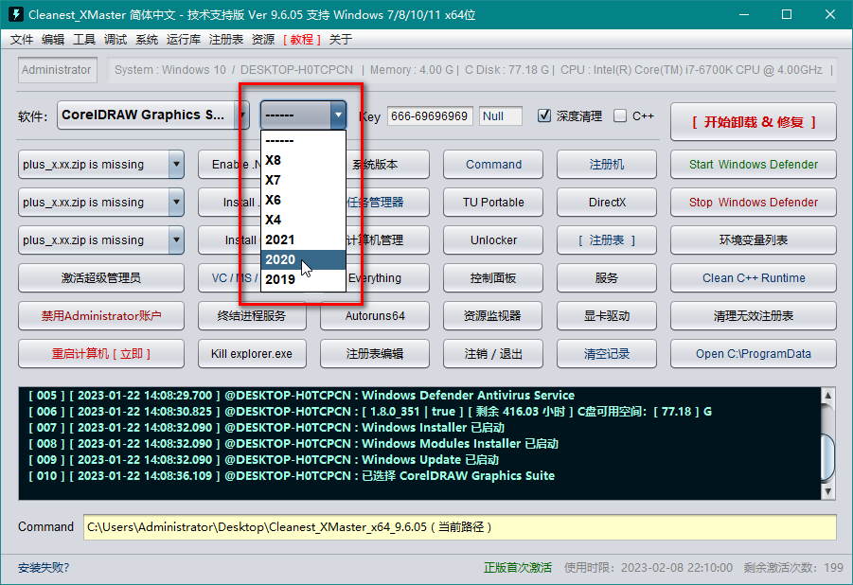The image size is (853, 585).
Task: Select the dashed blank version option
Action: [x=303, y=140]
